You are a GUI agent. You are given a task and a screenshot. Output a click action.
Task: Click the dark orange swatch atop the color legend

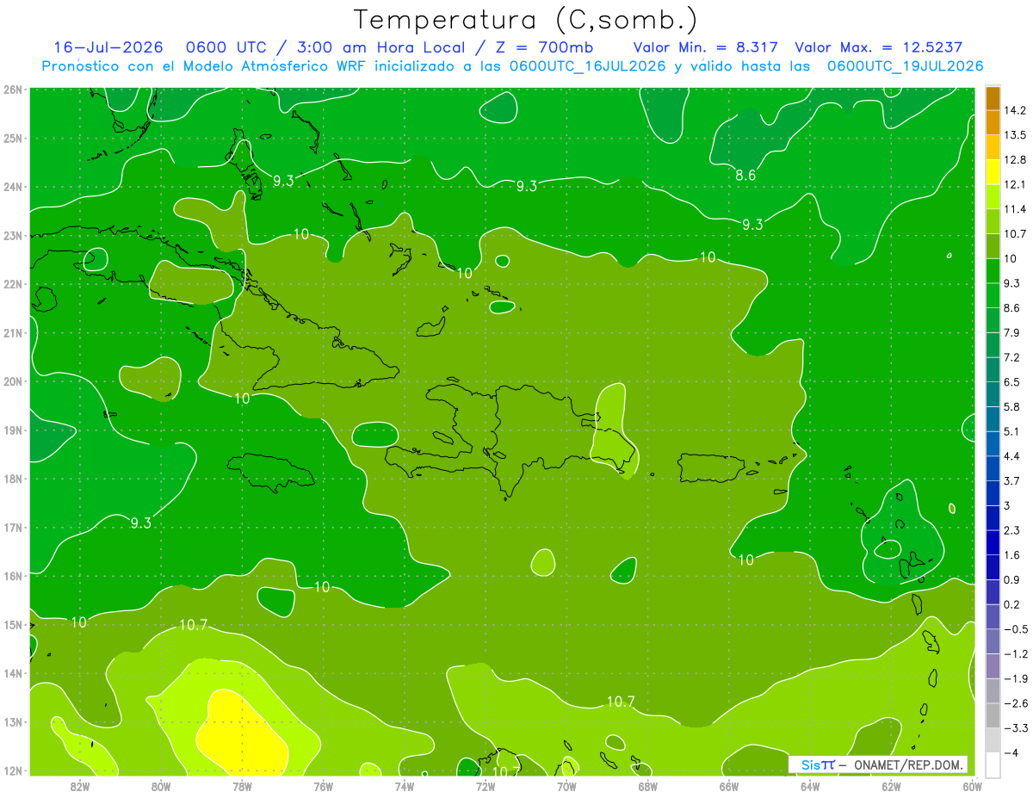(x=993, y=98)
